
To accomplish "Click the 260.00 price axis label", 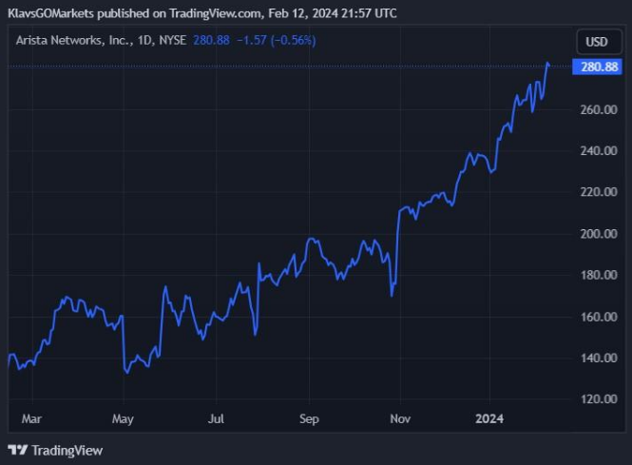I will [599, 109].
